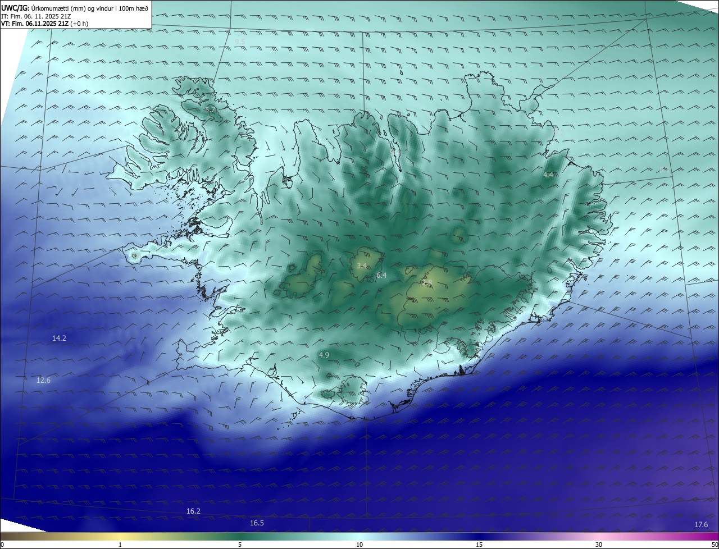Click the '15' tick on the color scale

click(x=479, y=545)
